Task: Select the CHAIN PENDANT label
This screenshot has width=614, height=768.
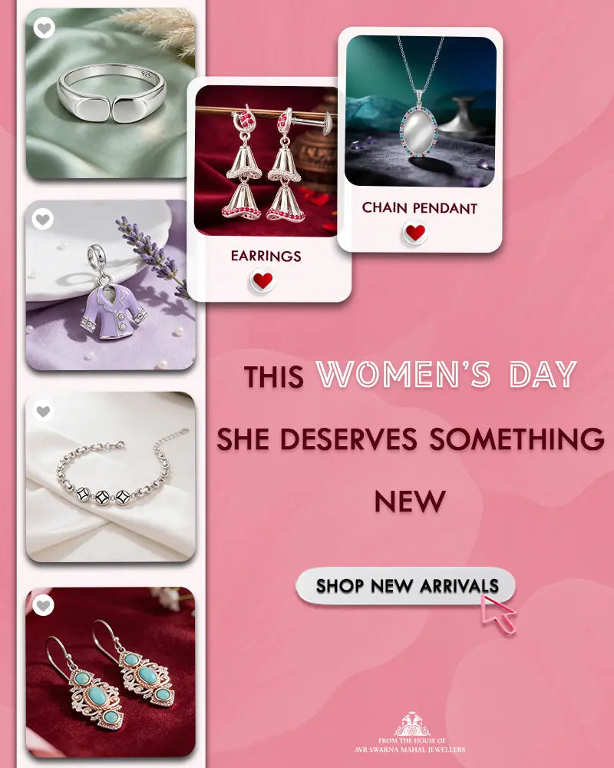Action: [x=420, y=208]
